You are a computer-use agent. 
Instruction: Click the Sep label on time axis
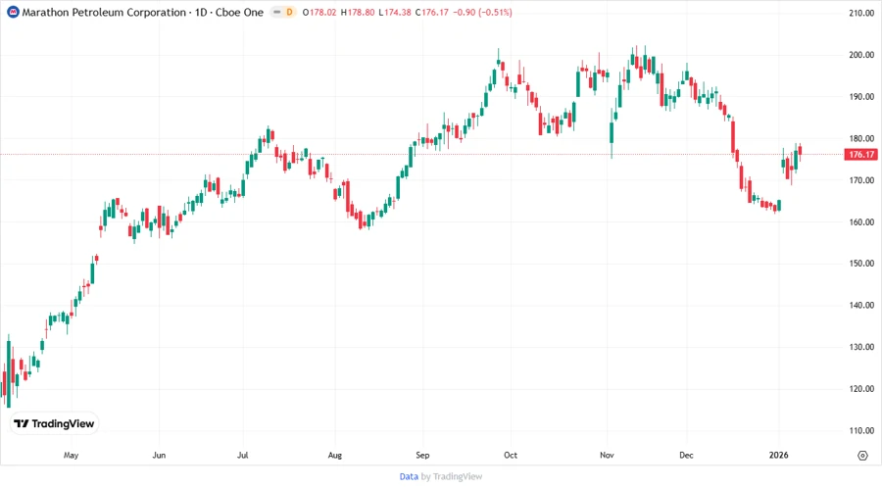click(422, 456)
